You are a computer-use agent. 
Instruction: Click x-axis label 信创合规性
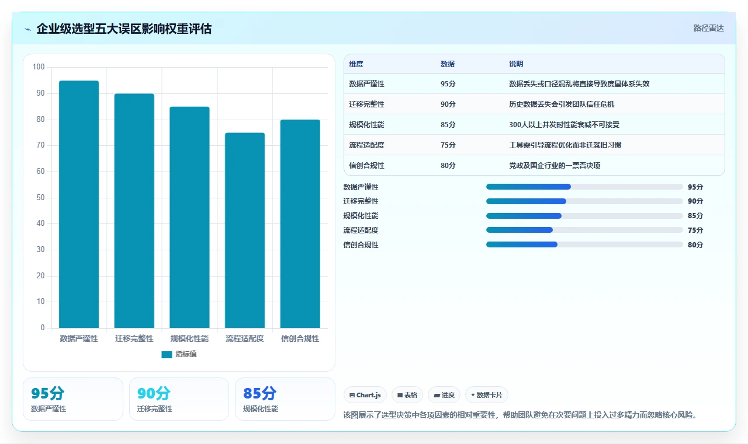tap(300, 338)
